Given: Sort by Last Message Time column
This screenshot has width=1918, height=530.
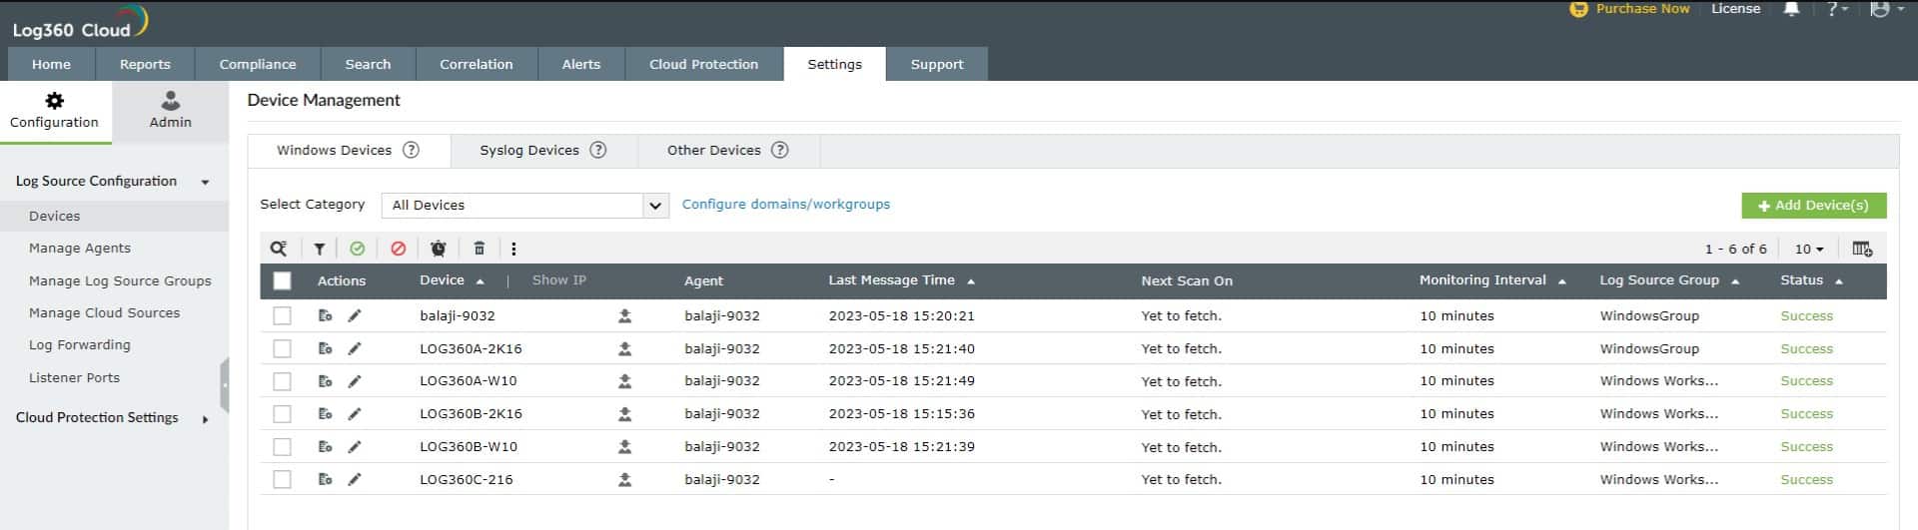Looking at the screenshot, I should (901, 280).
